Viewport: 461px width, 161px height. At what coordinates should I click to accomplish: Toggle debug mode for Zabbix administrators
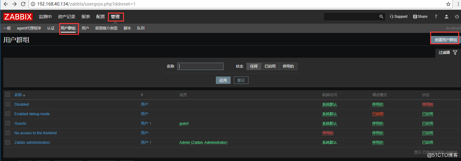378,143
